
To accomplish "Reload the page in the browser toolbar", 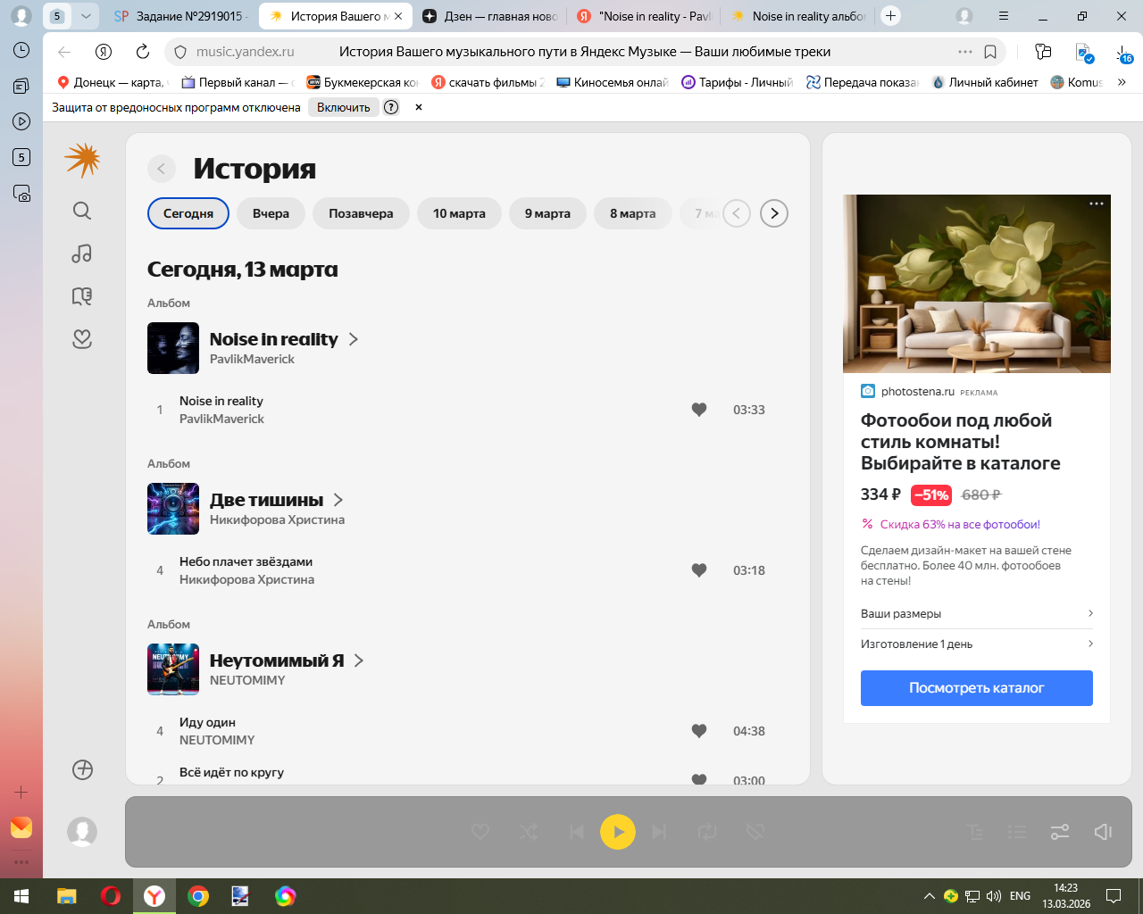I will (143, 52).
